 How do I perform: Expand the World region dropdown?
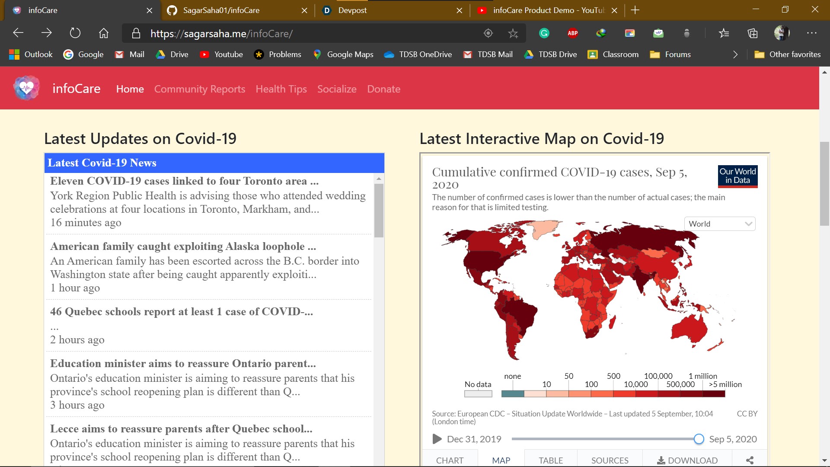coord(719,224)
